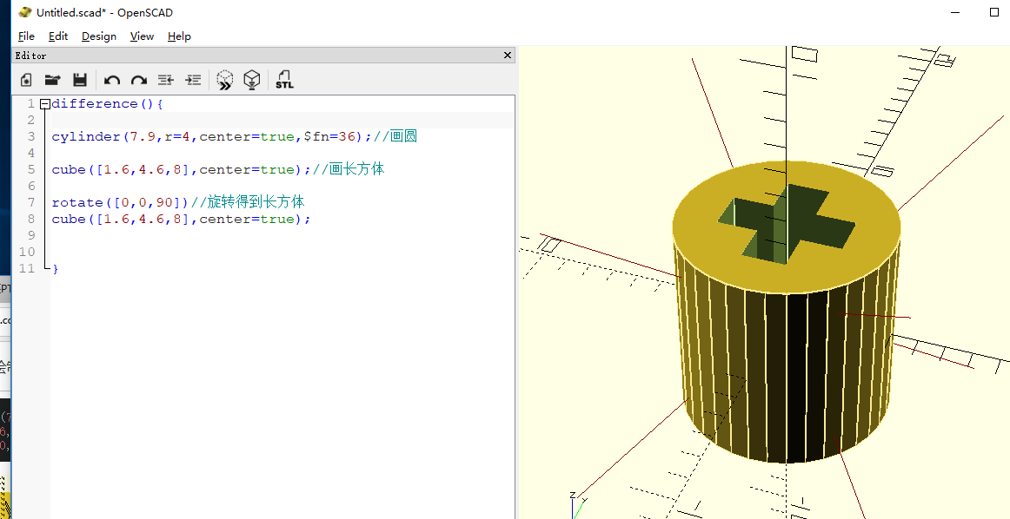Undo the last edit
The height and width of the screenshot is (519, 1010).
[111, 80]
